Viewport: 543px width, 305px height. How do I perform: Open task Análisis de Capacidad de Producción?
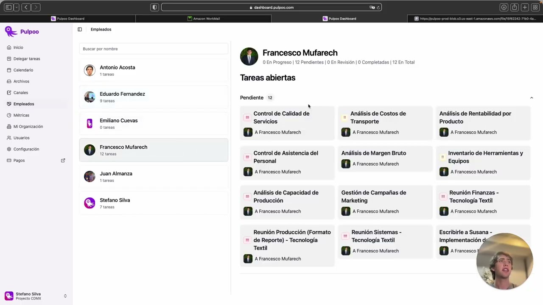click(x=288, y=202)
